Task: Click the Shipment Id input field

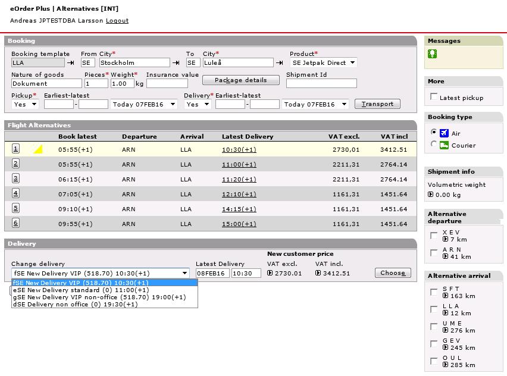Action: click(x=321, y=83)
